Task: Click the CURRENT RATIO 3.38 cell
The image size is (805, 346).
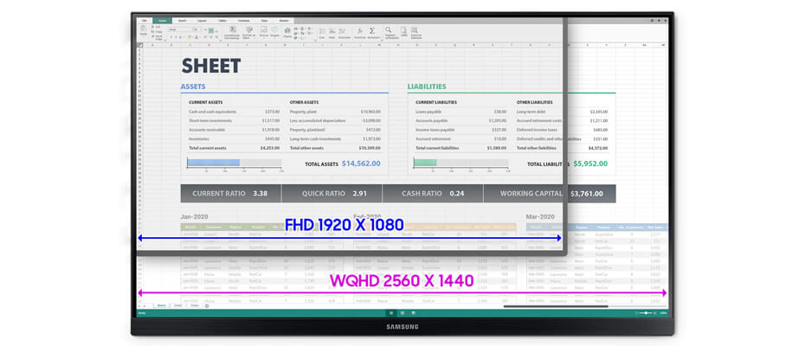Action: point(230,194)
